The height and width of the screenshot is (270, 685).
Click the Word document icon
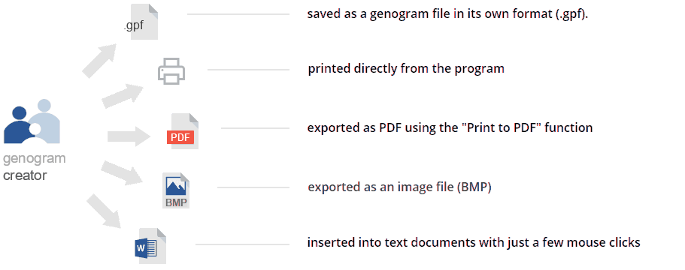(x=150, y=246)
